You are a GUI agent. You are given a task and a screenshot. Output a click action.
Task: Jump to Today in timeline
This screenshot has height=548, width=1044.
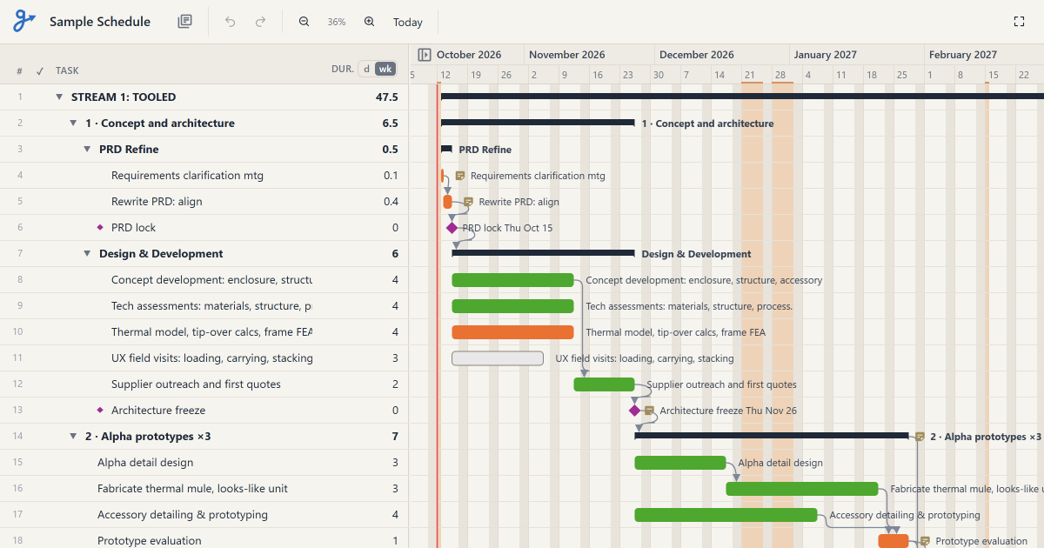click(407, 22)
